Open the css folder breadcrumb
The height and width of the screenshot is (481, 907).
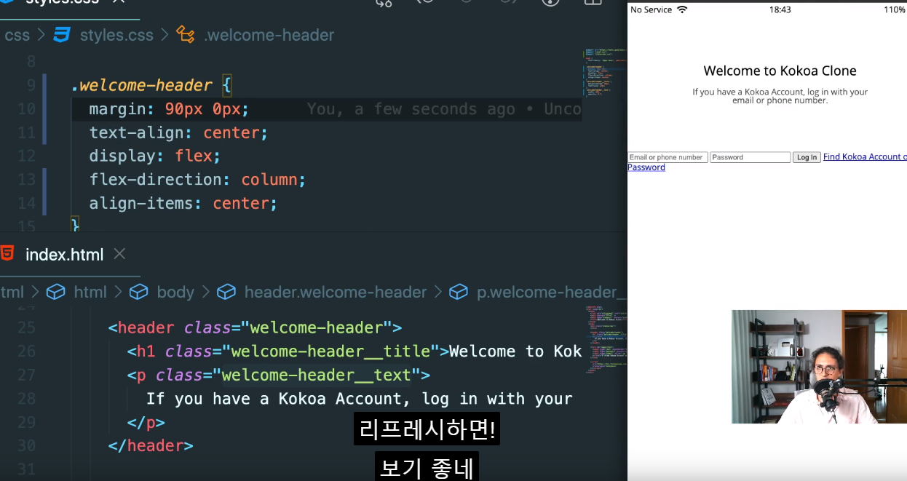pos(17,35)
